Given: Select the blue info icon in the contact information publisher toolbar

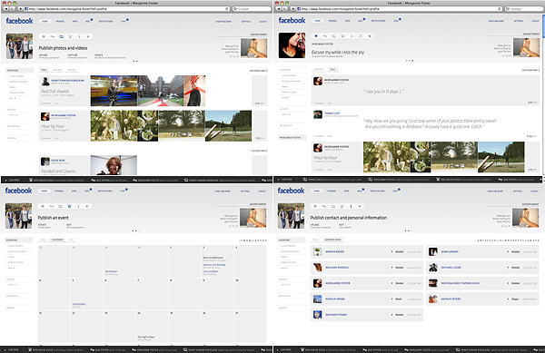Looking at the screenshot, I should coord(351,206).
